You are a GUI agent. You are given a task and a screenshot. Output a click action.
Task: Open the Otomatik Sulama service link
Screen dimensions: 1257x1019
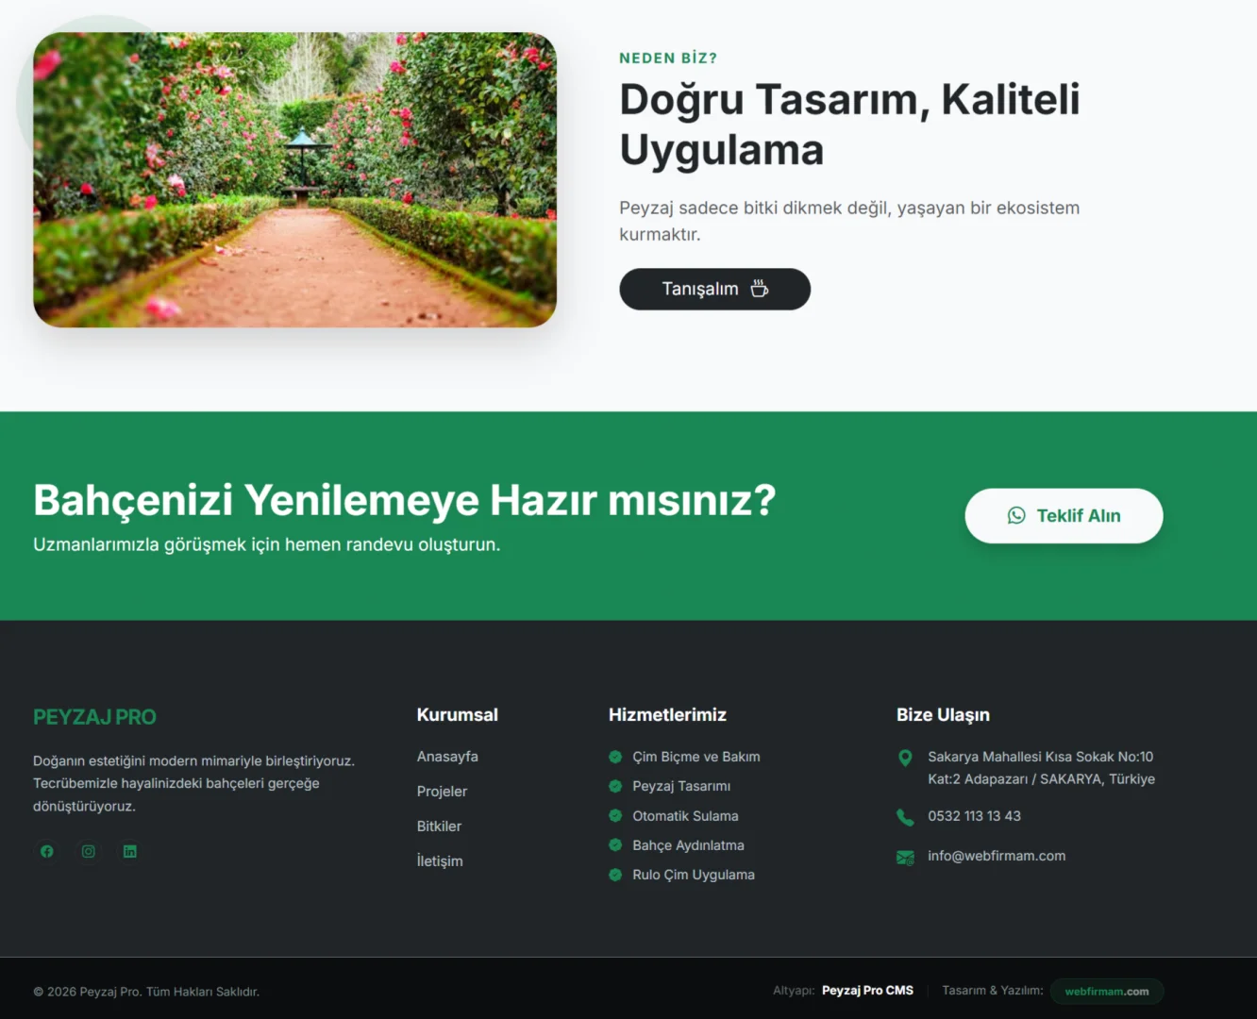click(685, 816)
